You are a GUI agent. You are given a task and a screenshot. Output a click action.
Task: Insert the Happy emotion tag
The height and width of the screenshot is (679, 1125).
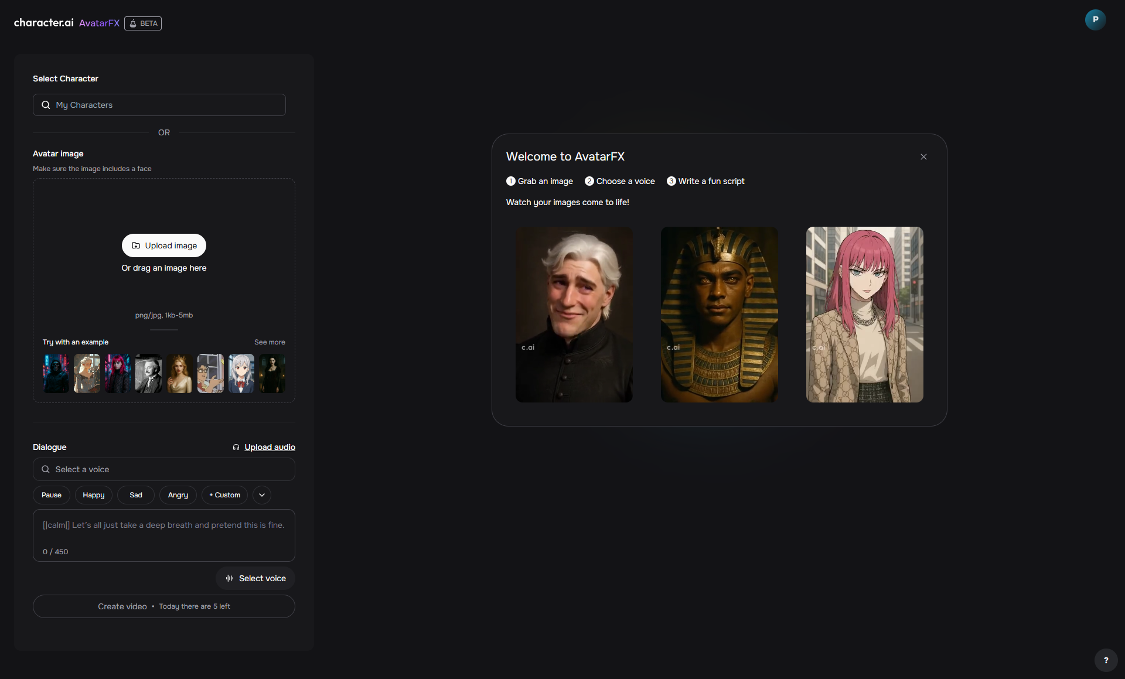tap(94, 495)
